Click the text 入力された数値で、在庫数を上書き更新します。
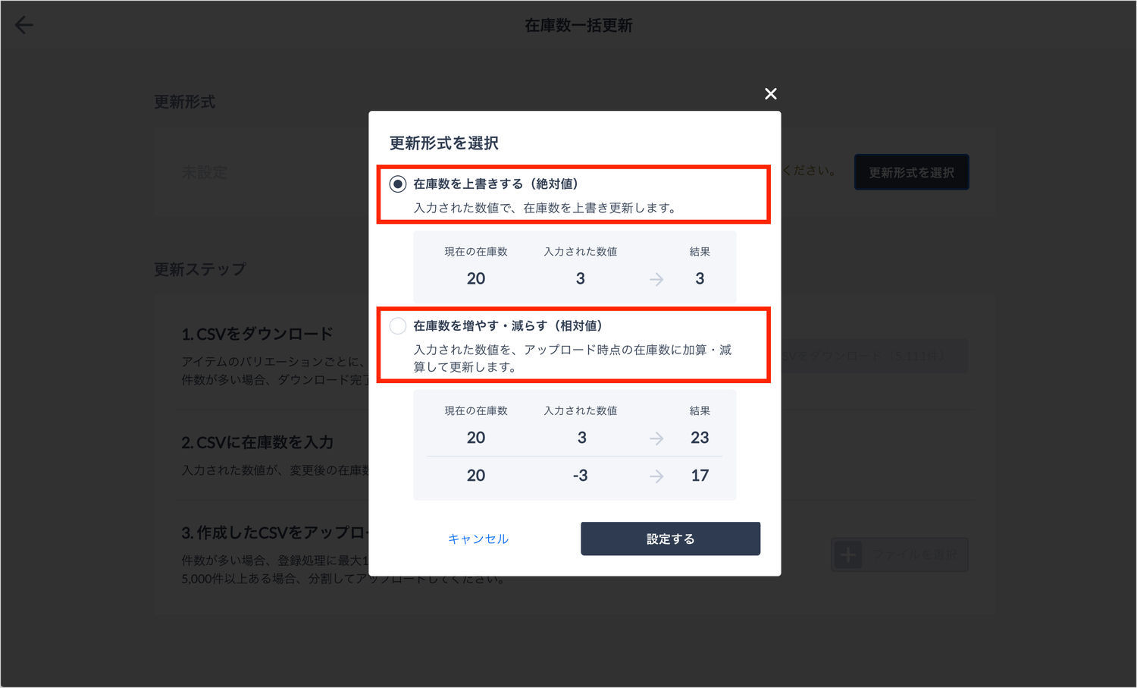Screen dimensions: 1137x688 coord(547,208)
